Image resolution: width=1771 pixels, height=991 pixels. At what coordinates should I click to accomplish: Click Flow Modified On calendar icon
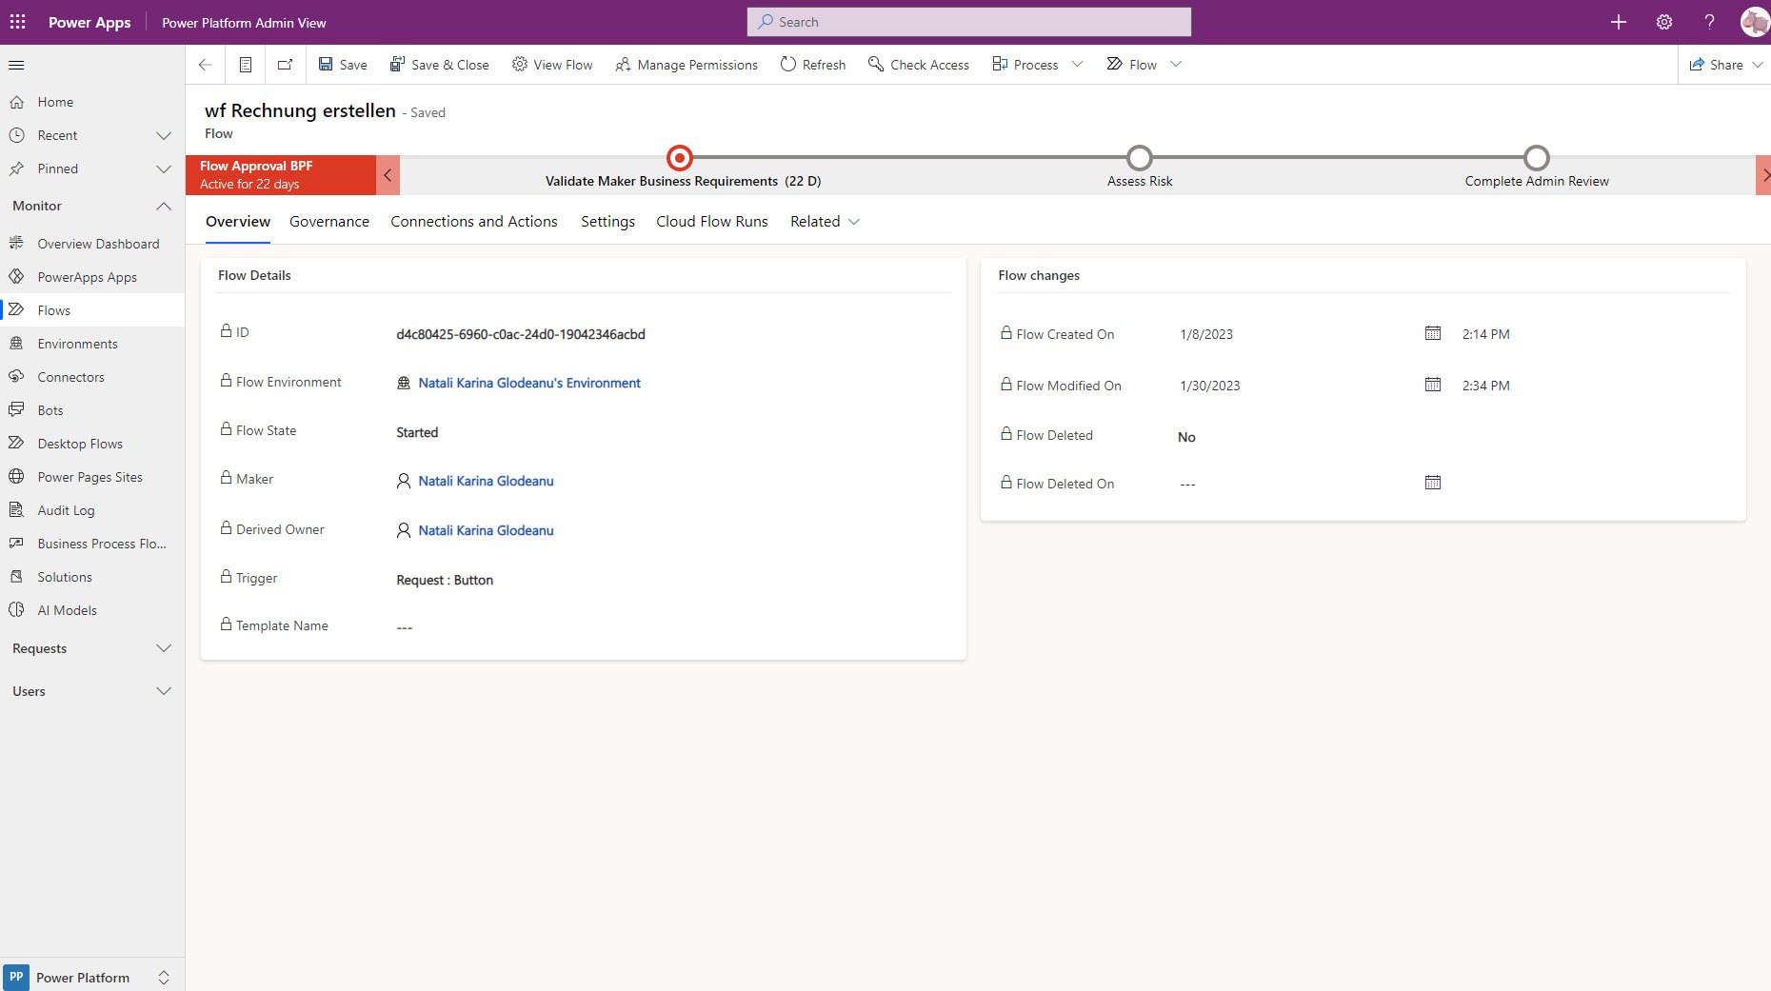click(x=1432, y=384)
